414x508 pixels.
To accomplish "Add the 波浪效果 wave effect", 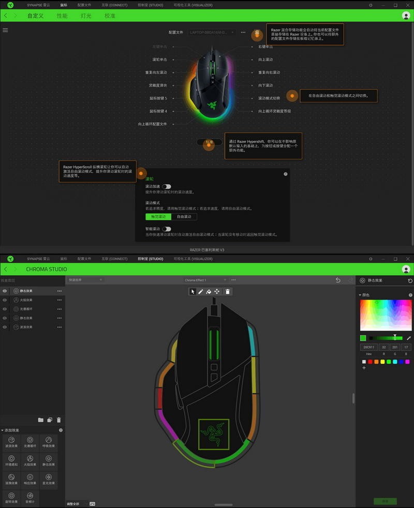I will 11,442.
